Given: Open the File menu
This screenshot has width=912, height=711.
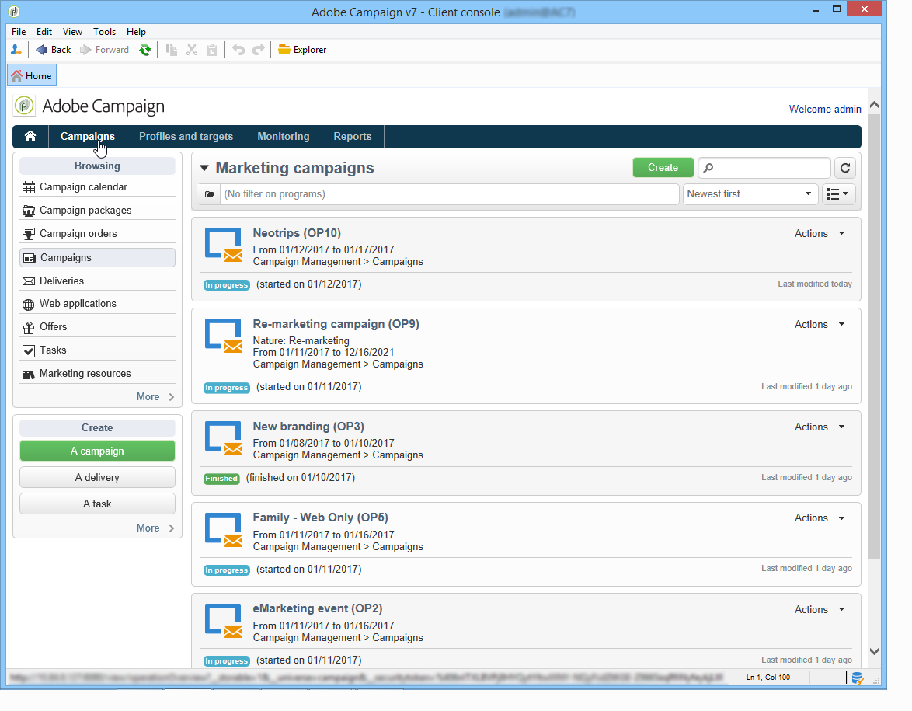Looking at the screenshot, I should 19,32.
